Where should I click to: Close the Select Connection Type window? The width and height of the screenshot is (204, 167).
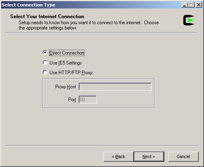pos(199,5)
